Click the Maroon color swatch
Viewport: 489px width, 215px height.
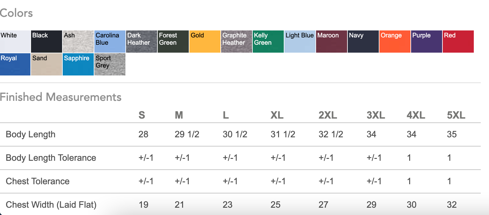click(332, 42)
